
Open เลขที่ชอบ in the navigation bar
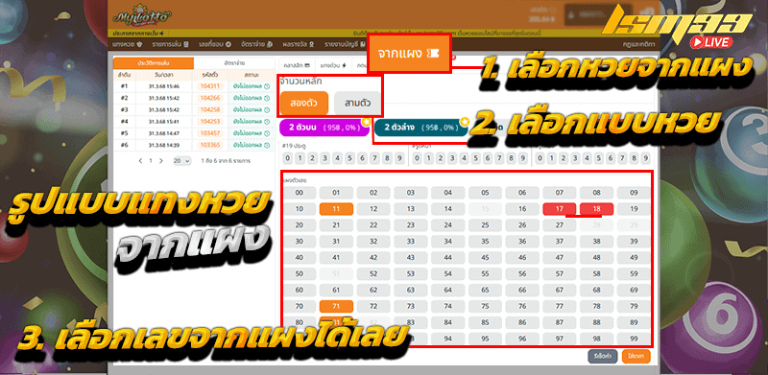[215, 44]
